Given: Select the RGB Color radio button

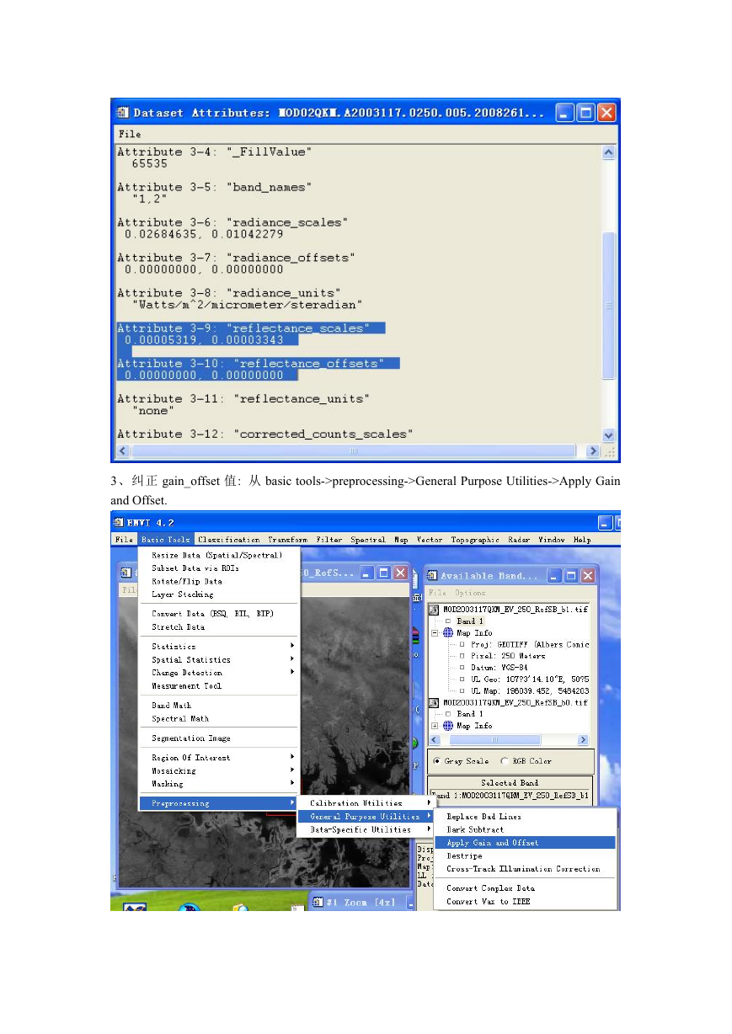Looking at the screenshot, I should pyautogui.click(x=505, y=761).
